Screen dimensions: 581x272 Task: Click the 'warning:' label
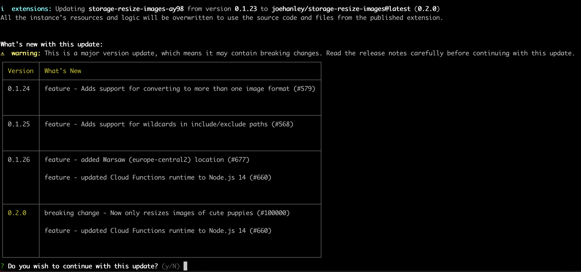pyautogui.click(x=26, y=53)
